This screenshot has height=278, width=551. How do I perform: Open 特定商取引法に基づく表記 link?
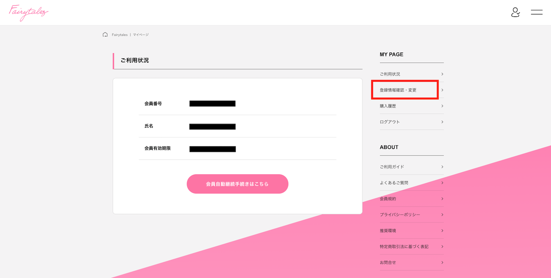click(404, 247)
